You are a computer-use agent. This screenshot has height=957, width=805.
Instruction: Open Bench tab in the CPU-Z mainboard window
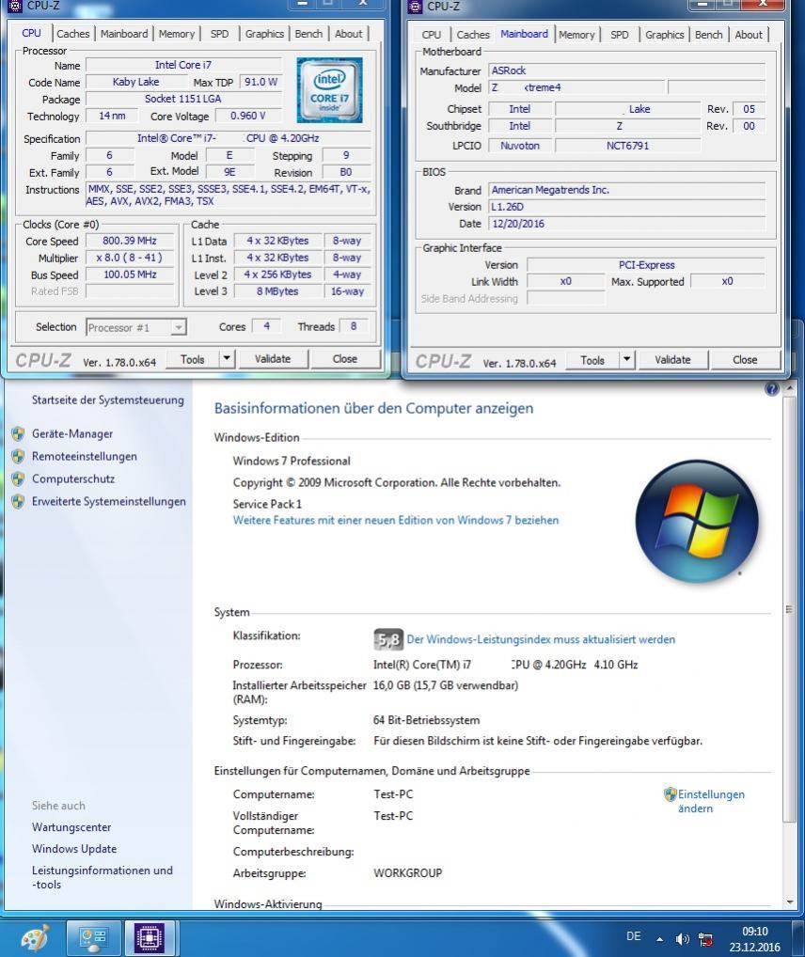coord(708,35)
